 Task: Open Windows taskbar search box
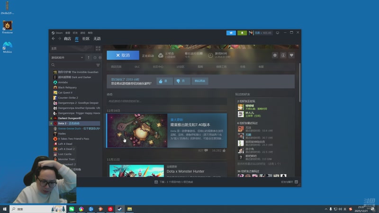38,209
